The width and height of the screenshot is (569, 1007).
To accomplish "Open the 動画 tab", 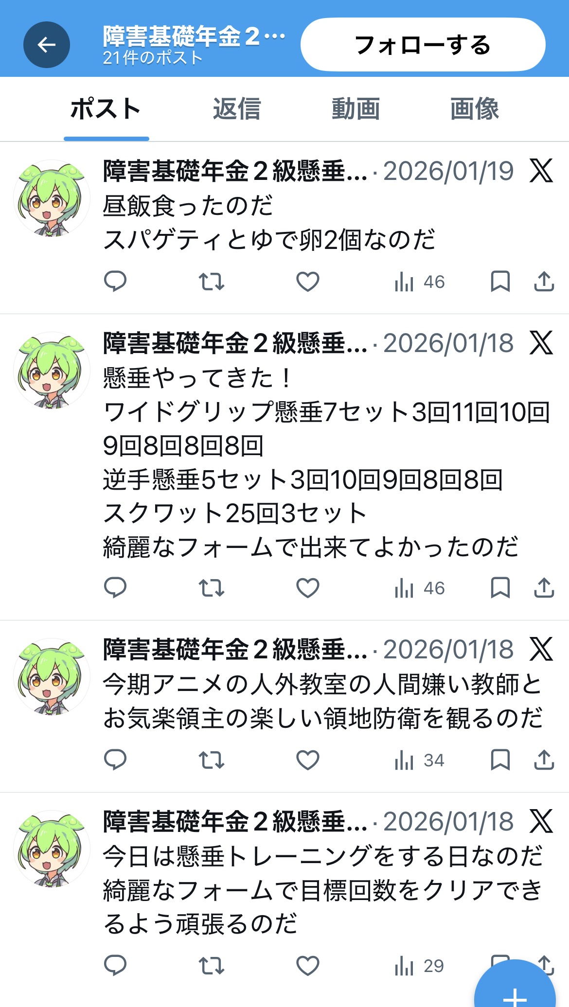I will tap(356, 108).
